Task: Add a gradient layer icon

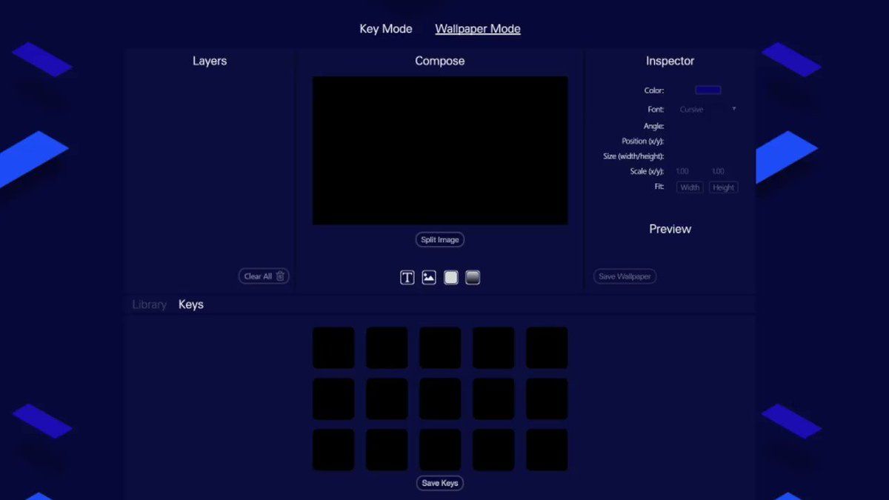Action: pos(473,278)
